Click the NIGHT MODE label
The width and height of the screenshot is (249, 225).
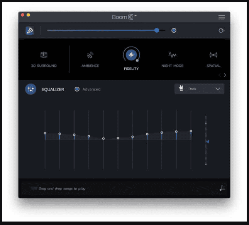(172, 66)
